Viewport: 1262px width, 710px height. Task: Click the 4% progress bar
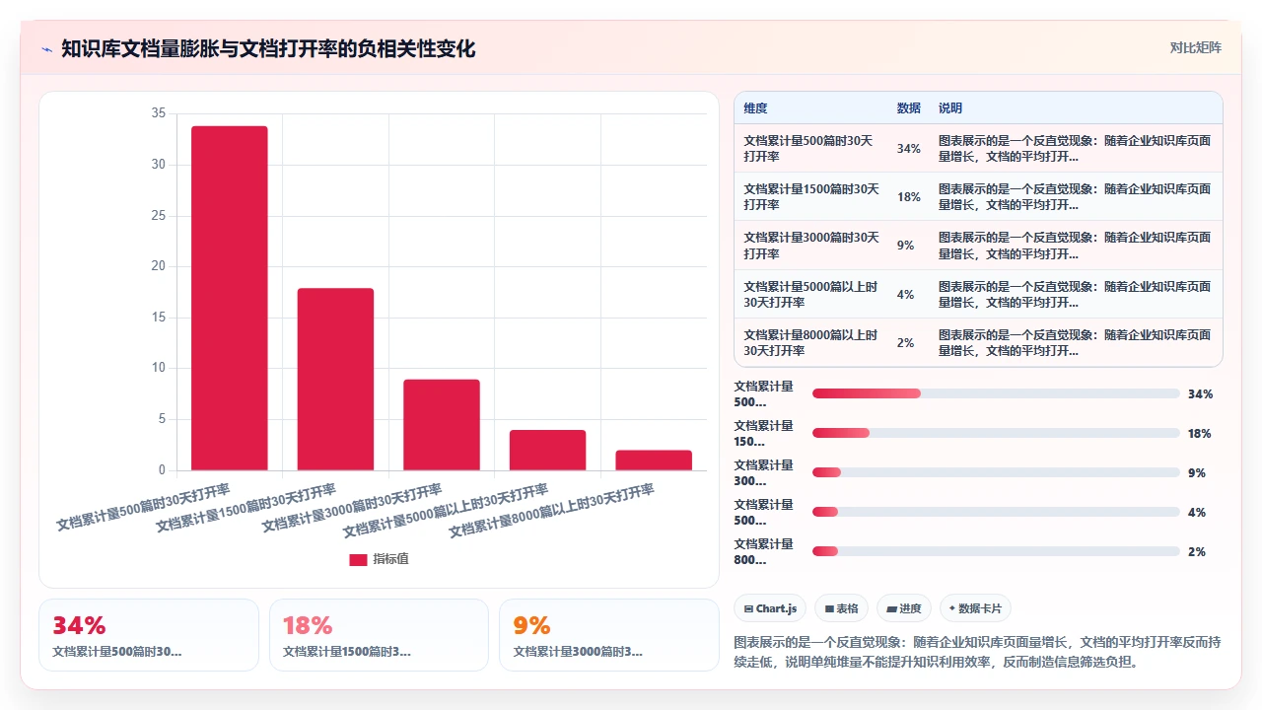[996, 512]
